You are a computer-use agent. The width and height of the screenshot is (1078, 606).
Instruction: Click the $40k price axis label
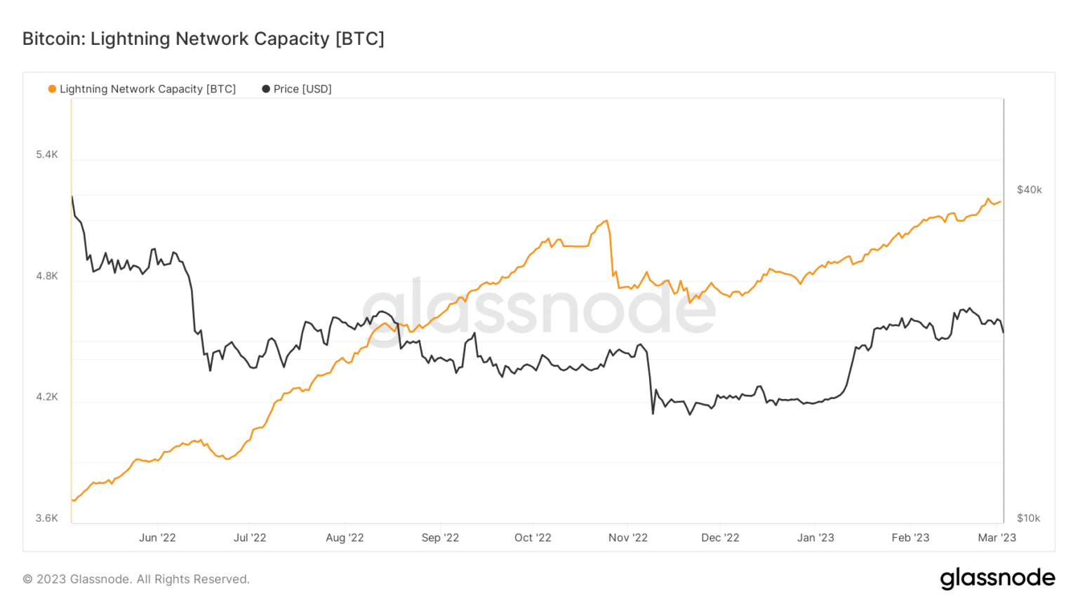1029,190
